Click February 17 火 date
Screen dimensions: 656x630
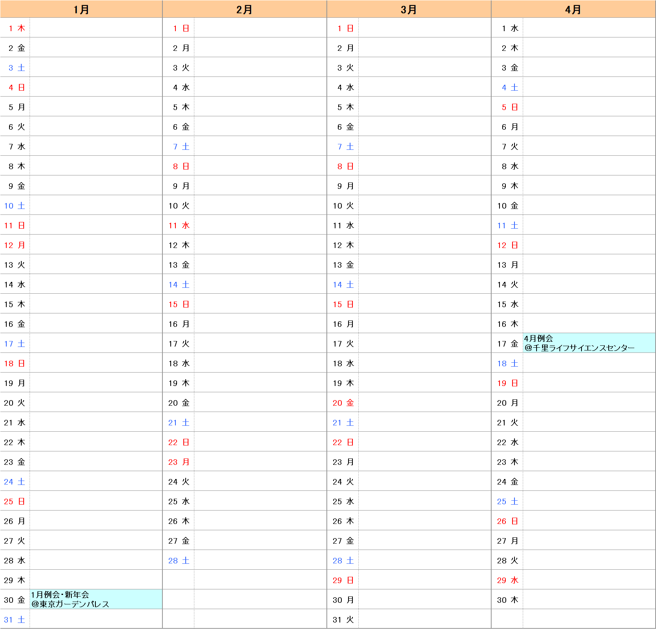coord(179,343)
